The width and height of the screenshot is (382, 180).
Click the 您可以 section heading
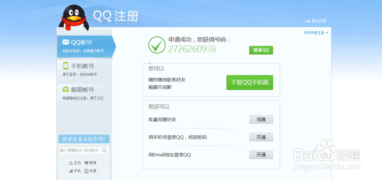(x=156, y=68)
